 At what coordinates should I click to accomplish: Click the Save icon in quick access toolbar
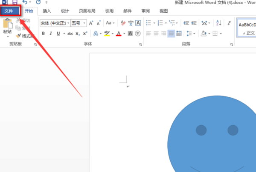[x=15, y=2]
